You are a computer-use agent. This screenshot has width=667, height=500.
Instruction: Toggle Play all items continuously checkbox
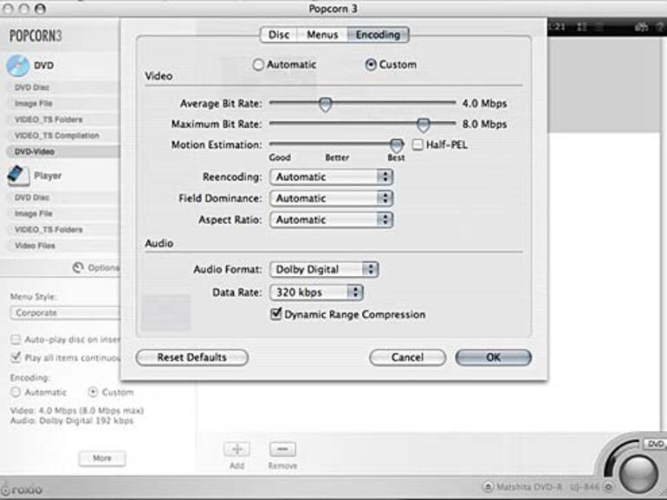[16, 357]
